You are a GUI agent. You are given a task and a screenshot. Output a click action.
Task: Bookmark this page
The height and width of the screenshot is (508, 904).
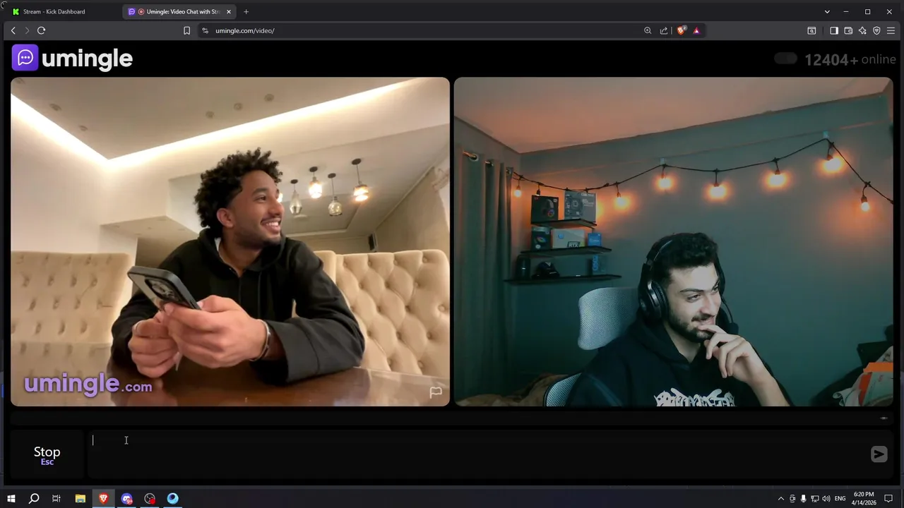click(186, 30)
